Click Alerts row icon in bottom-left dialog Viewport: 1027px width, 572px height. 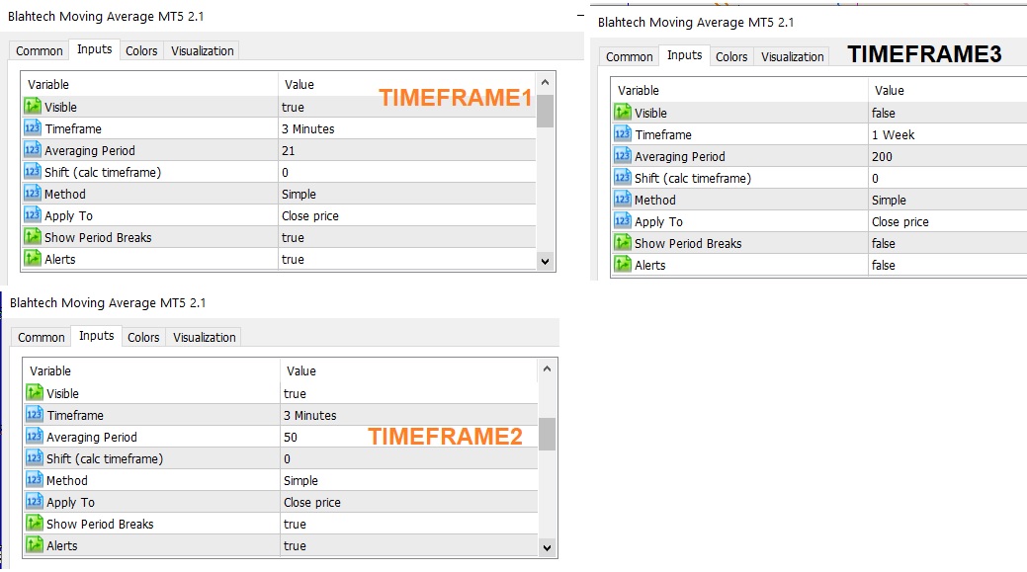[x=34, y=545]
